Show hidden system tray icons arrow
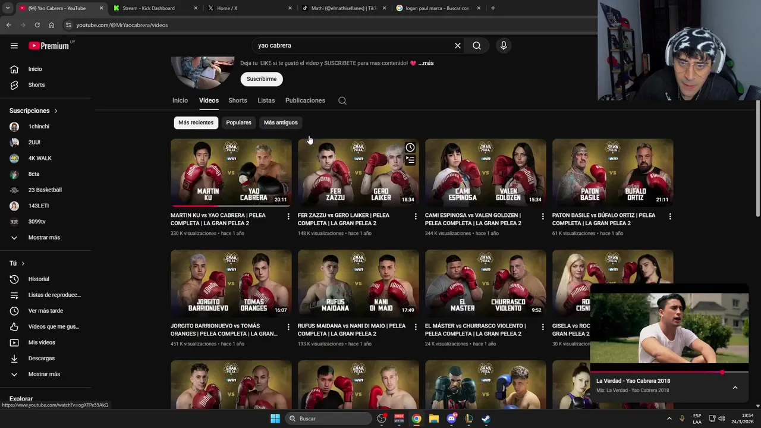 point(669,418)
